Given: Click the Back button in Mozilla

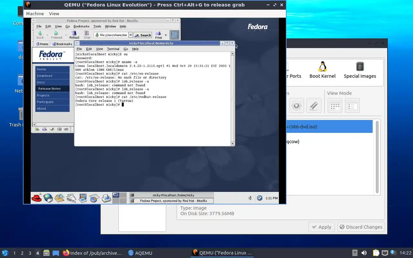Looking at the screenshot, I should tap(40, 35).
